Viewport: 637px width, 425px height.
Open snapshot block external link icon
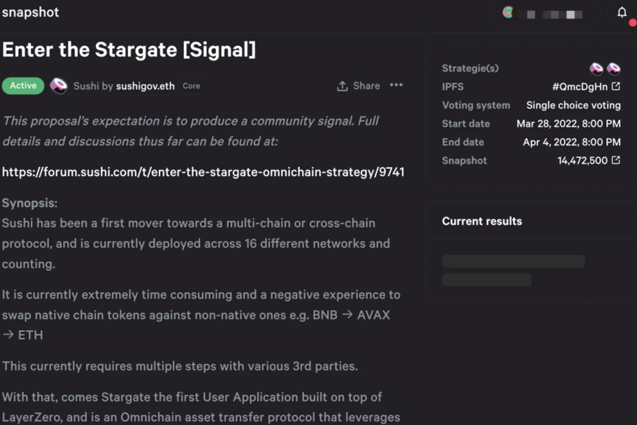pos(616,160)
